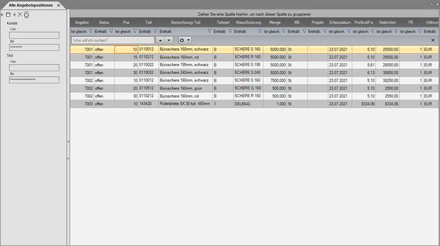Select the Alle Angebotspositionen tab

point(31,4)
